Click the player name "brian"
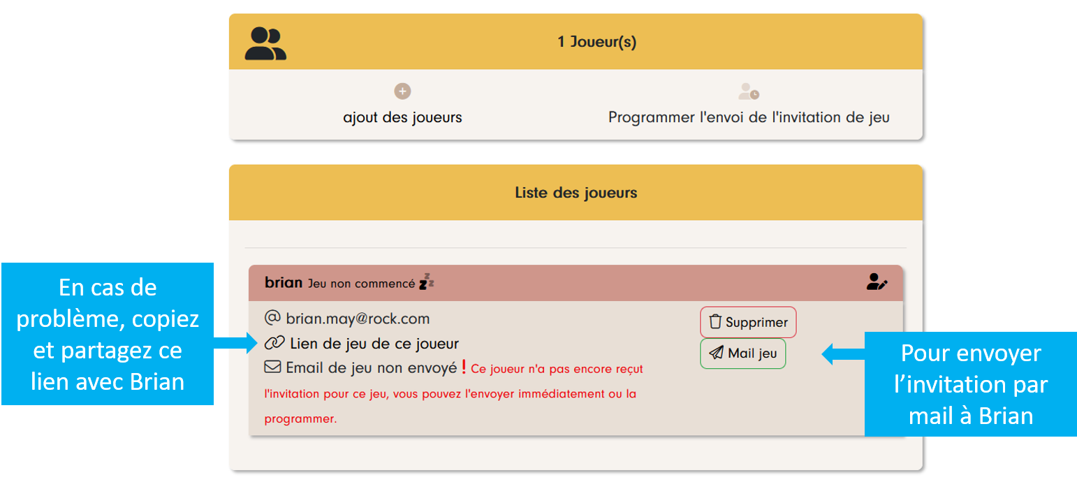Image resolution: width=1077 pixels, height=489 pixels. point(283,282)
